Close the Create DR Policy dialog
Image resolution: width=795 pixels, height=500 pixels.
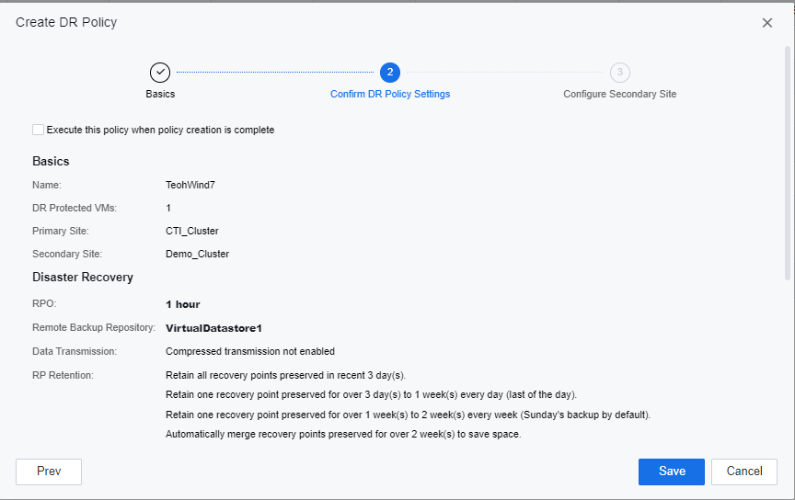pos(767,23)
